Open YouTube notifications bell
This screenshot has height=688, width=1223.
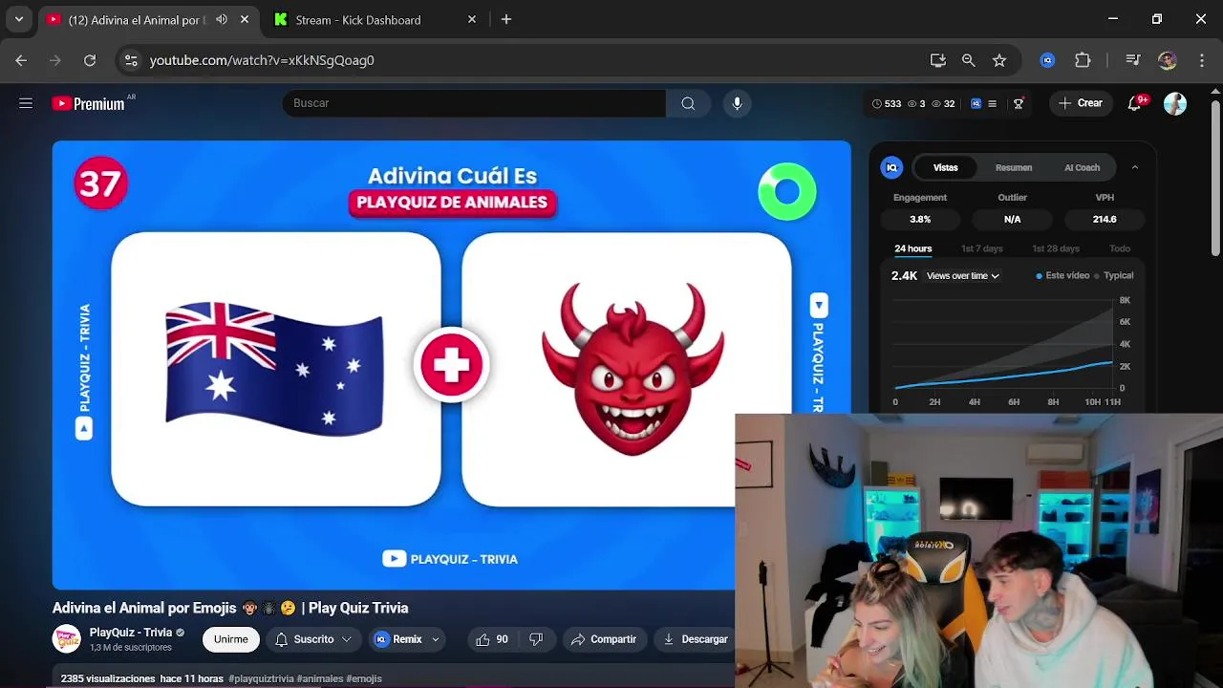(x=1134, y=103)
